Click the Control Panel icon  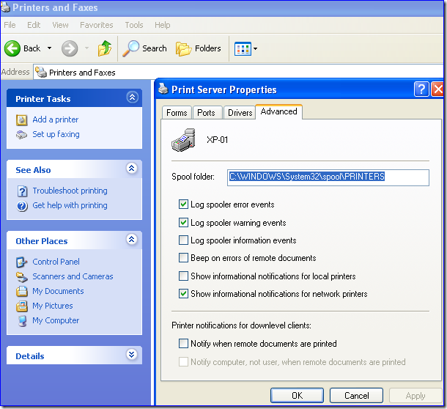22,262
